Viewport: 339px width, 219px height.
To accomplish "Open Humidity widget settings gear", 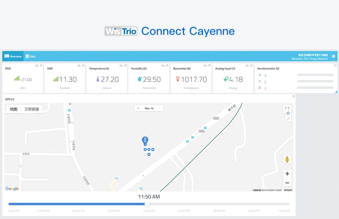I will 167,65.
